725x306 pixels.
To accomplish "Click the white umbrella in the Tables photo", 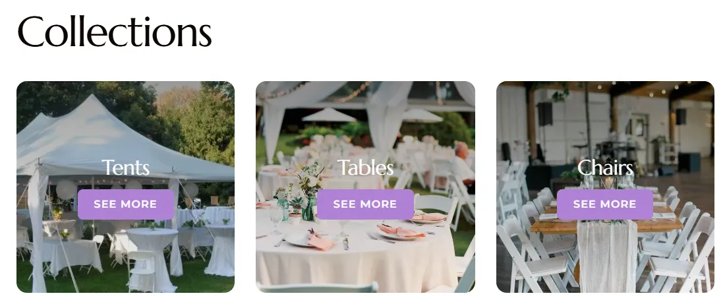I will click(329, 115).
